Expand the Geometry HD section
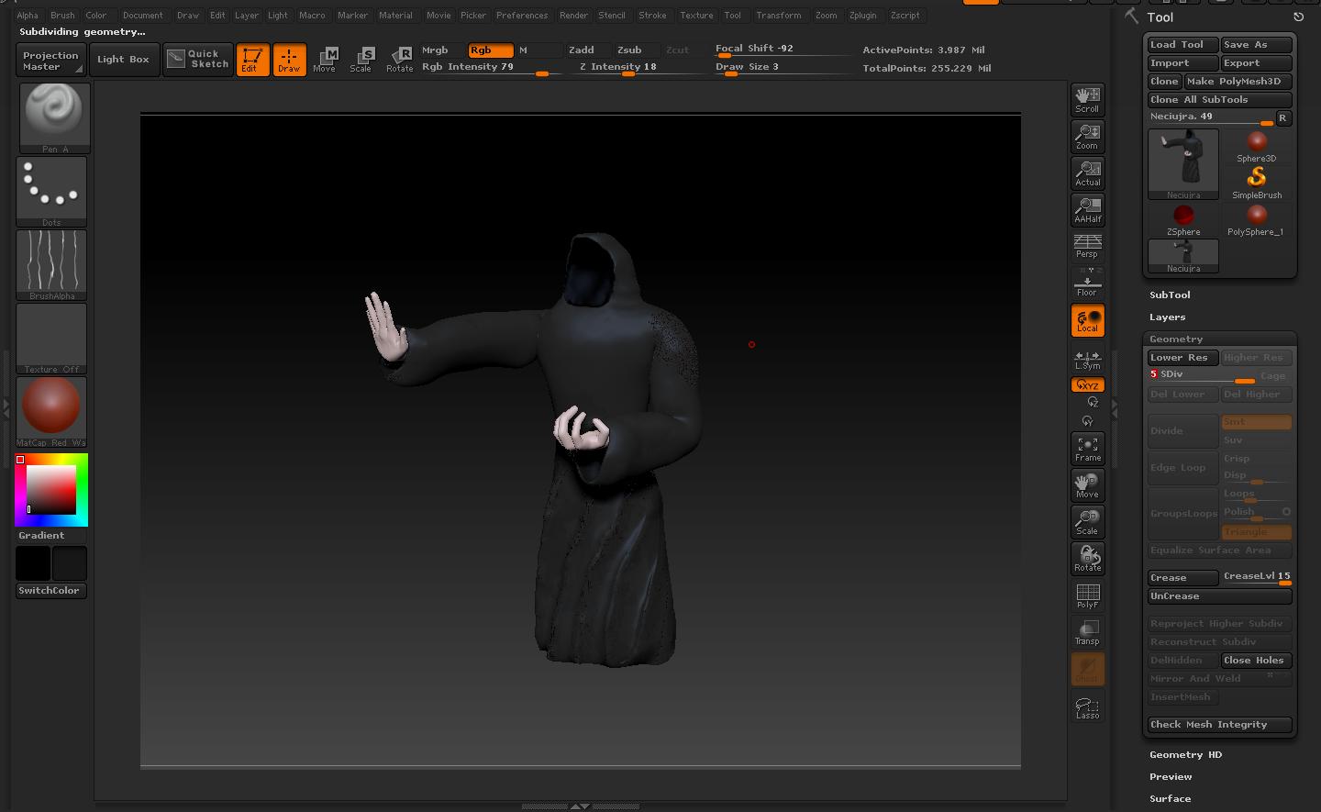Screen dimensions: 1321x812 coord(1185,754)
